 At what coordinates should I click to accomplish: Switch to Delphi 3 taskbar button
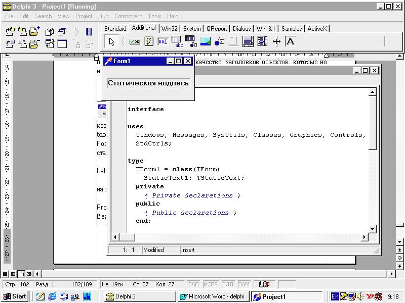pos(140,296)
